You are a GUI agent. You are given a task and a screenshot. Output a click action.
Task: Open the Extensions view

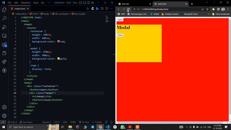pos(4,44)
